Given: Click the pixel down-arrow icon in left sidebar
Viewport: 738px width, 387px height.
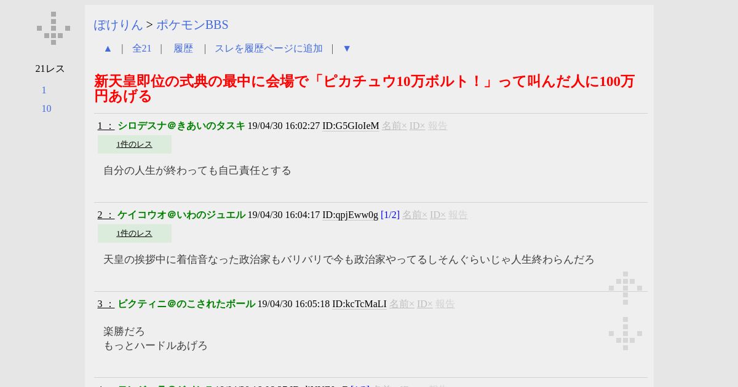Looking at the screenshot, I should pyautogui.click(x=54, y=28).
